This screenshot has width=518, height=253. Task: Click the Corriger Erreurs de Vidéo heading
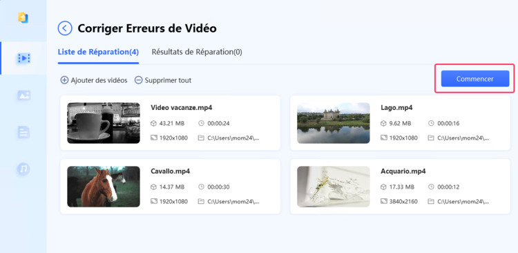pos(147,28)
